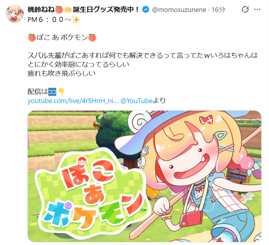
Task: Open the 桃鈴ねね profile avatar
Action: (14, 14)
